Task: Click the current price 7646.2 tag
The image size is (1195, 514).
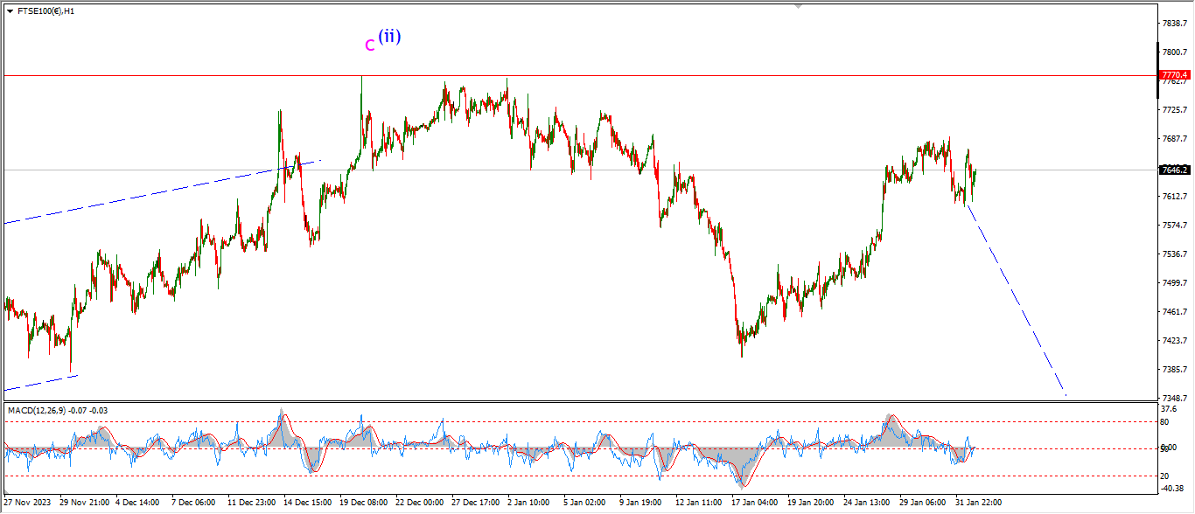Action: 1173,170
